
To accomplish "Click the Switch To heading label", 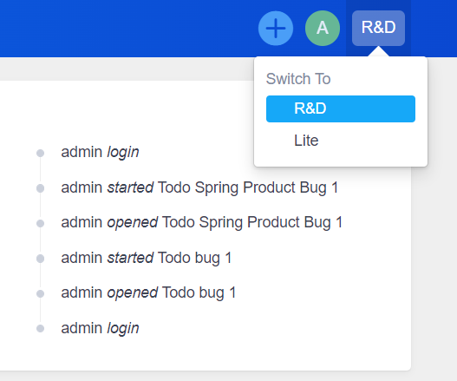I will coord(298,79).
